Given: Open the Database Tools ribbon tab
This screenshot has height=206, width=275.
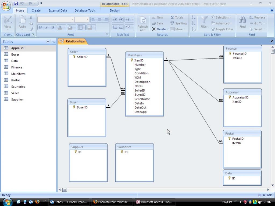Looking at the screenshot, I should click(85, 10).
